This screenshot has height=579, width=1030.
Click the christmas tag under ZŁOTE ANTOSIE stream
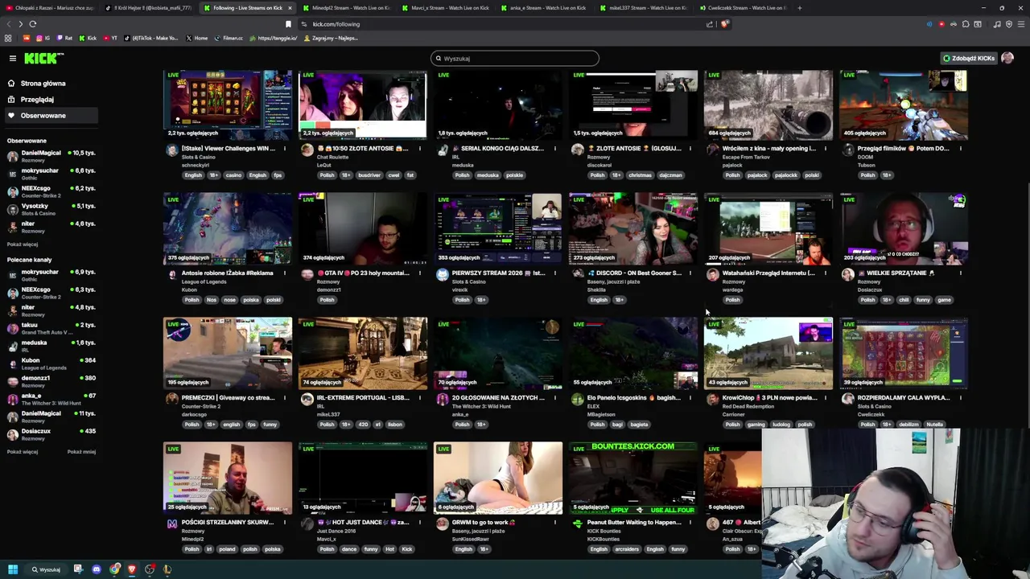(641, 175)
